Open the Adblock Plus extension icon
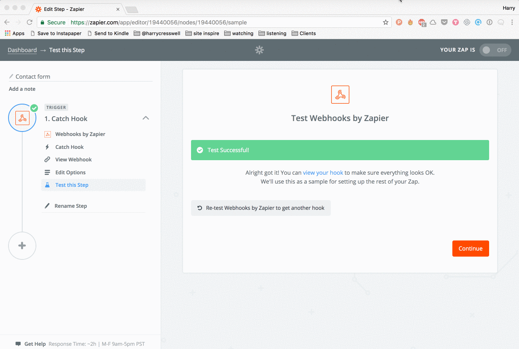Image resolution: width=519 pixels, height=349 pixels. (422, 23)
